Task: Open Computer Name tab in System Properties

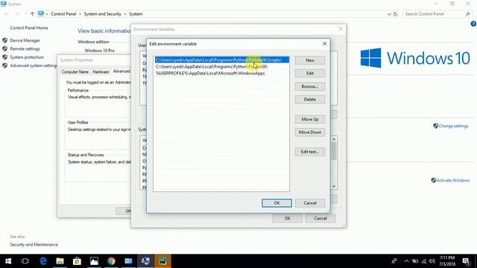Action: tap(75, 71)
